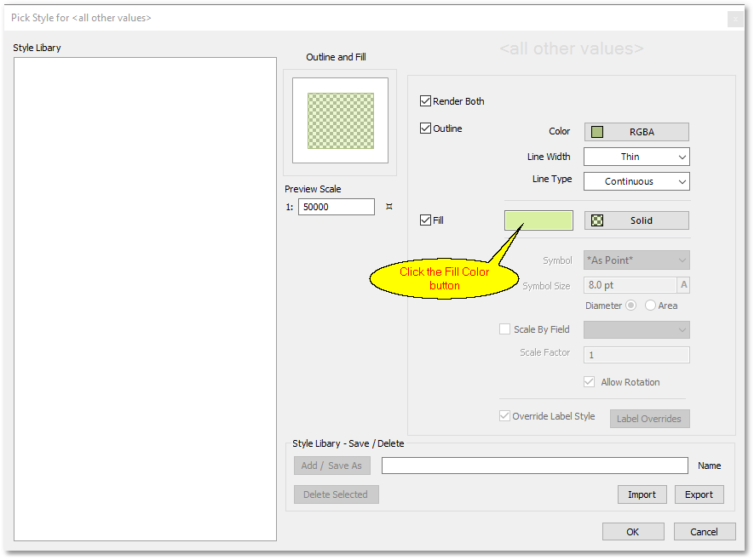This screenshot has width=754, height=560.
Task: Click the style Name text field
Action: click(535, 466)
